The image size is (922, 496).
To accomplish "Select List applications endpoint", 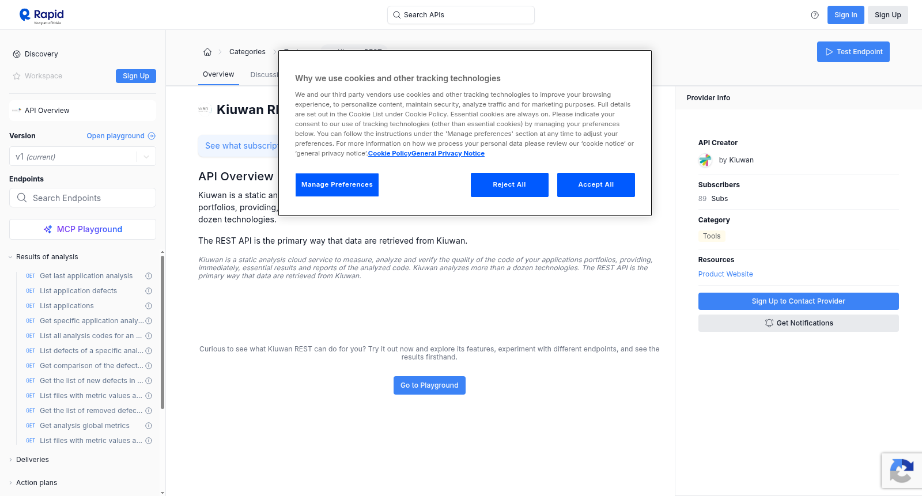I will [x=67, y=306].
